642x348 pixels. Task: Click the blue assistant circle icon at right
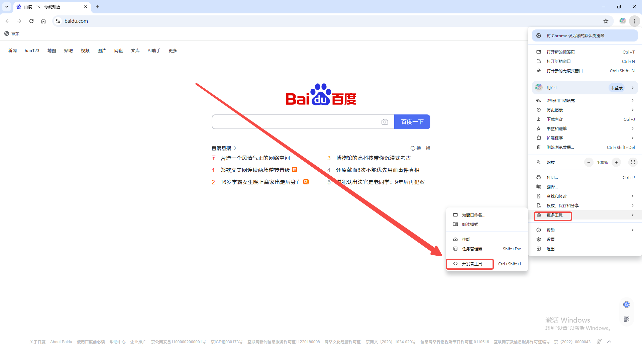pyautogui.click(x=627, y=304)
